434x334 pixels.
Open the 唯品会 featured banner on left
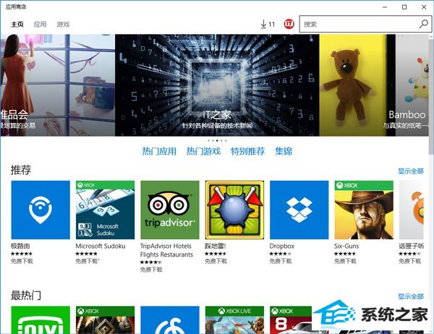point(58,85)
